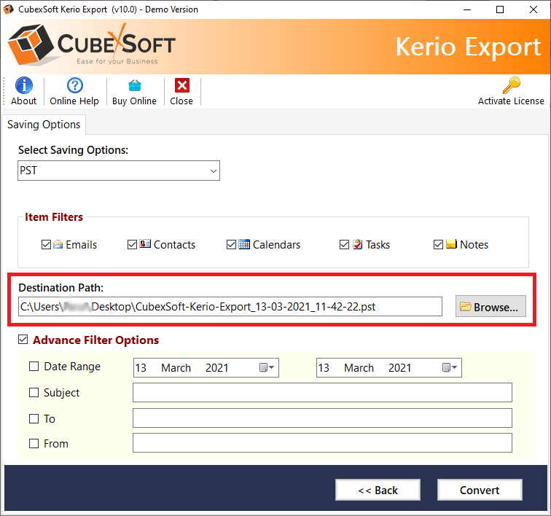Image resolution: width=551 pixels, height=516 pixels.
Task: Enable the Date Range filter checkbox
Action: click(34, 367)
